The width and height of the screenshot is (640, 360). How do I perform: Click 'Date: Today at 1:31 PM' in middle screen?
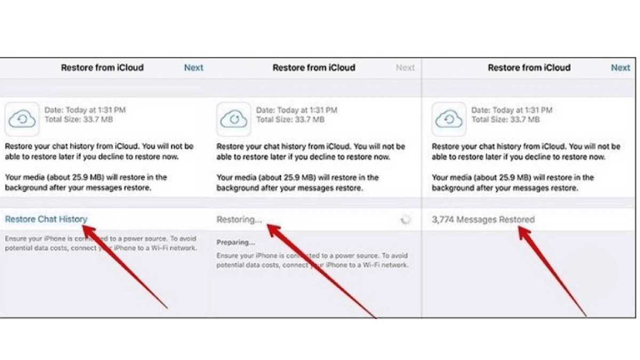tap(297, 110)
